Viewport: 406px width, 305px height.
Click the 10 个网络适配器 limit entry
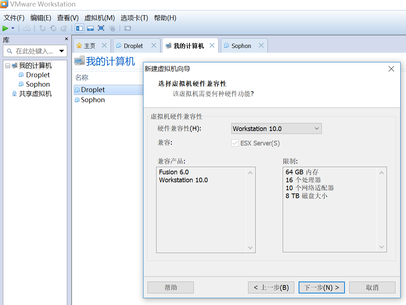(310, 188)
